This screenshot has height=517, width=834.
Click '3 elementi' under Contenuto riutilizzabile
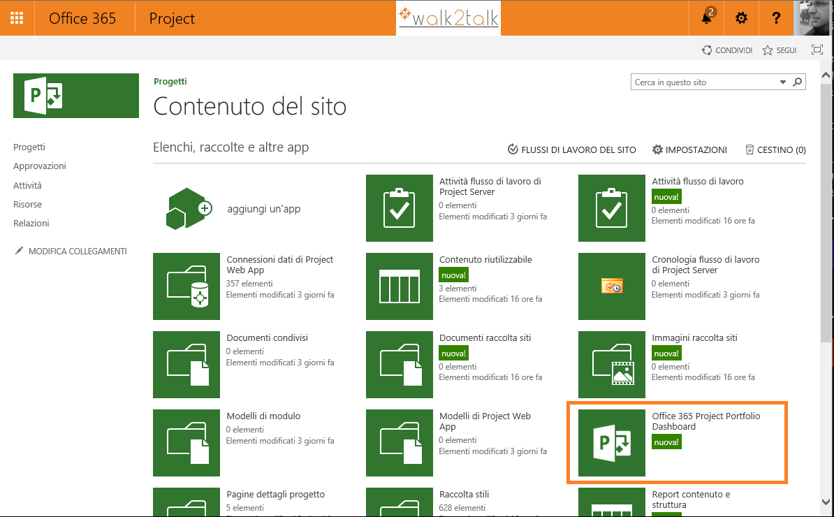[x=458, y=289]
